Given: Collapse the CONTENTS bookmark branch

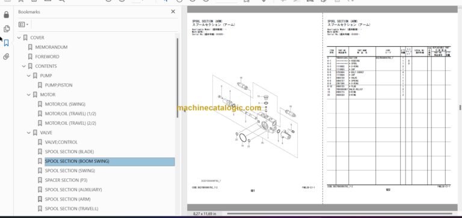Looking at the screenshot, I should click(24, 66).
